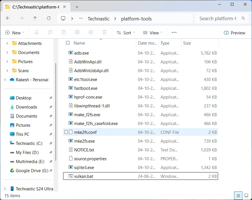Click the Cut scissors icon
This screenshot has height=200, width=252.
click(x=37, y=32)
